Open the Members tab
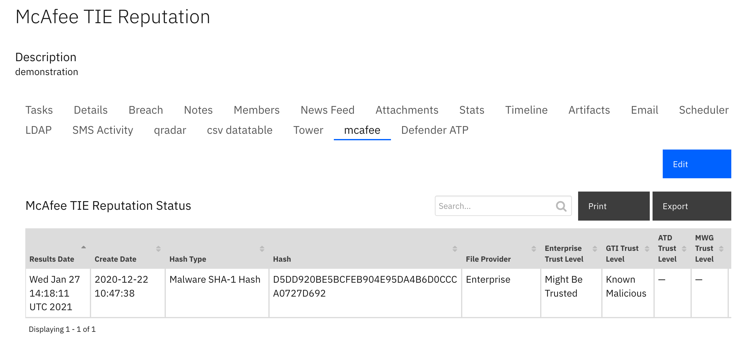The width and height of the screenshot is (756, 359). point(256,110)
